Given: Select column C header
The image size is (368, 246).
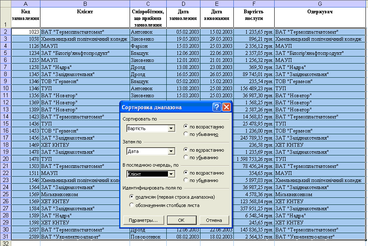Looking at the screenshot, I should click(x=148, y=4).
